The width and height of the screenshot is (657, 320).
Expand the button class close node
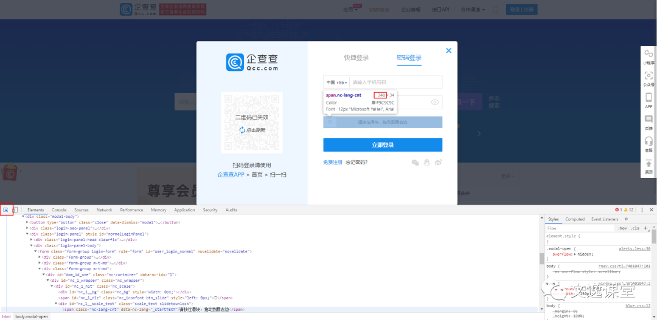pyautogui.click(x=27, y=222)
